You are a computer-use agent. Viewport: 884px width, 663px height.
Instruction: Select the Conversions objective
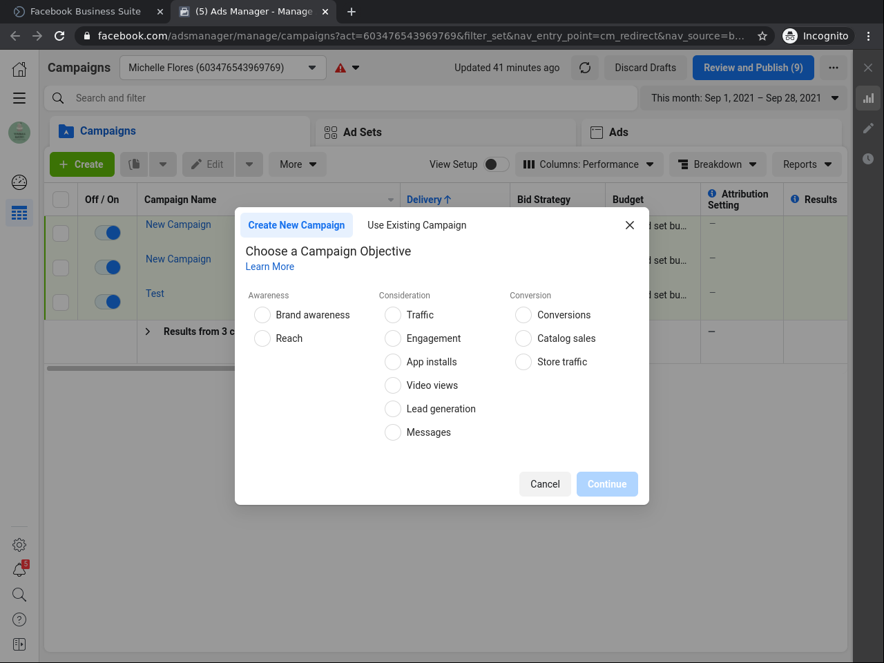(x=523, y=315)
